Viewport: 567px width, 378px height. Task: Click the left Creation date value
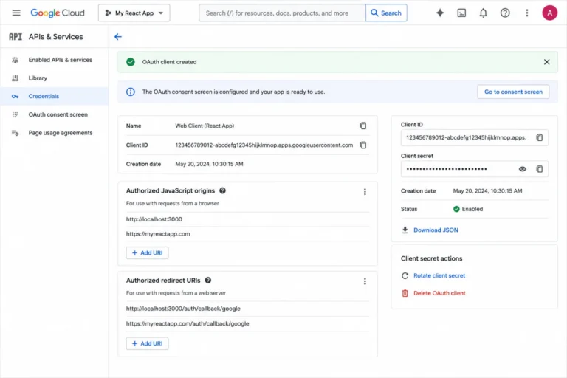(209, 164)
